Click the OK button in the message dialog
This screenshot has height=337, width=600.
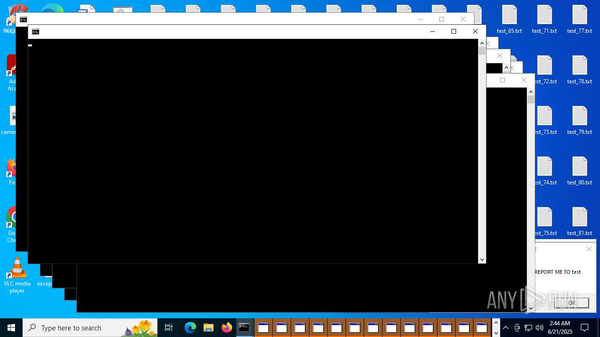(571, 303)
